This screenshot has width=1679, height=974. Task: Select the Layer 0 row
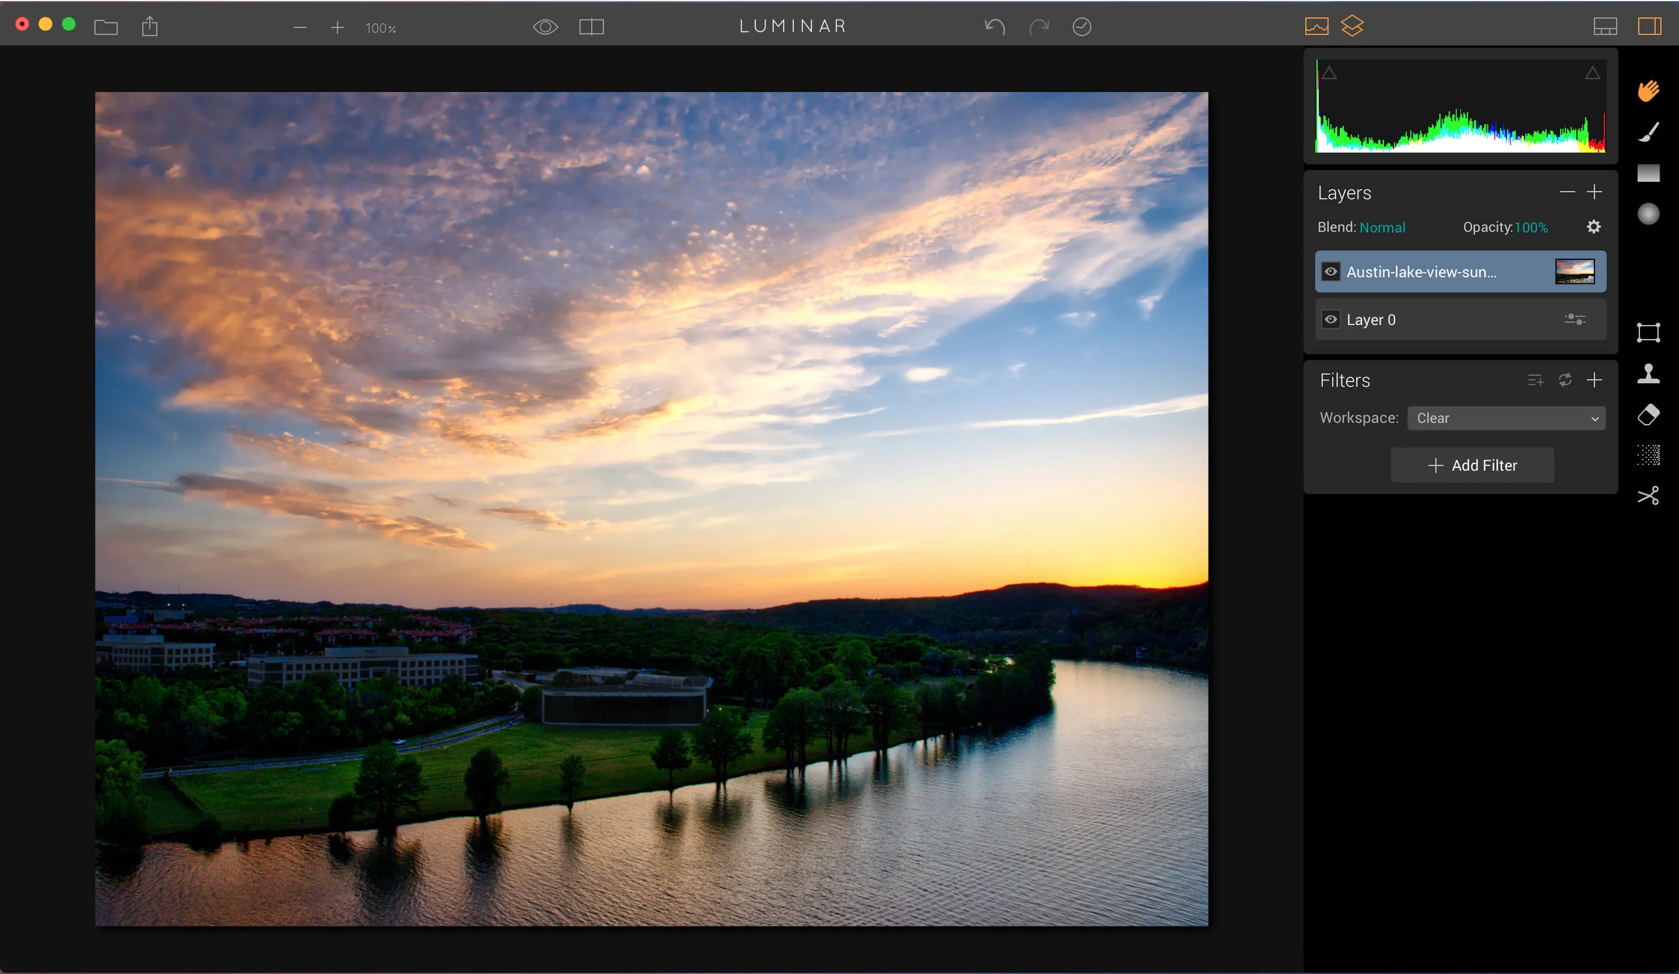pos(1460,320)
